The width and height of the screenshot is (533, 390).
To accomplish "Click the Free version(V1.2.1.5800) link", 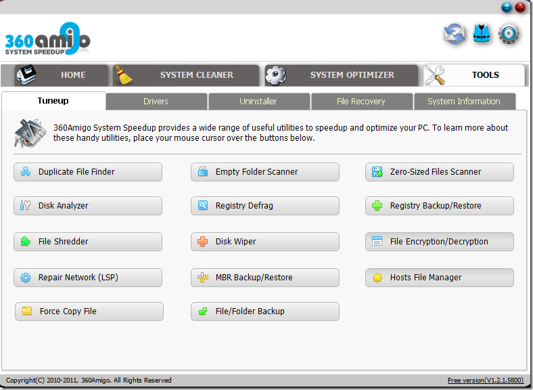I will tap(486, 380).
